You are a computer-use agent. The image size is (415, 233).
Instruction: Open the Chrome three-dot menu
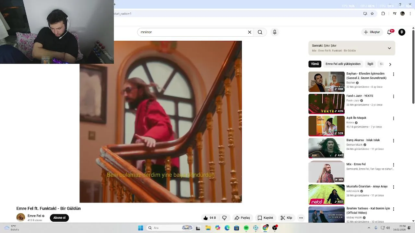[410, 14]
